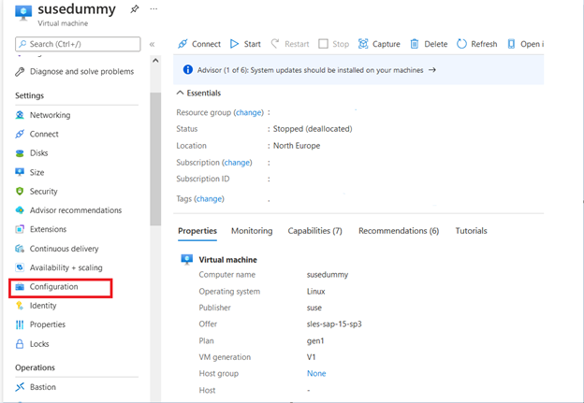Pin the susedummy resource to dashboard
Viewport: 584px width, 403px height.
(135, 9)
